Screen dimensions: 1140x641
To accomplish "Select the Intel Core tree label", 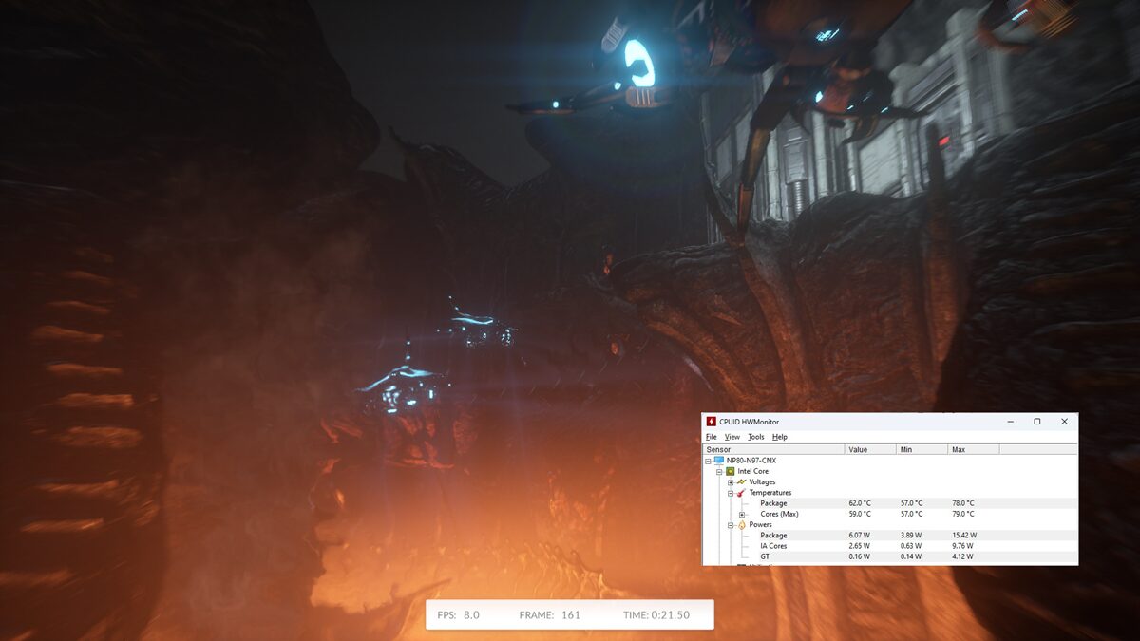I will click(753, 471).
